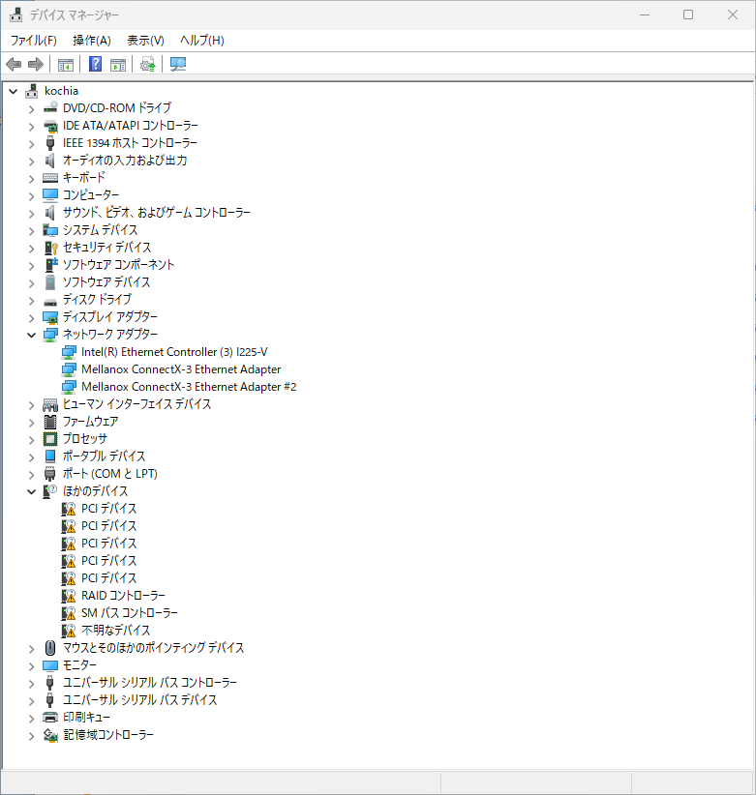
Task: Click the show/hide action pane toolbar icon
Action: 118,65
